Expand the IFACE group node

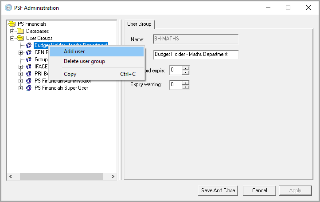click(20, 67)
